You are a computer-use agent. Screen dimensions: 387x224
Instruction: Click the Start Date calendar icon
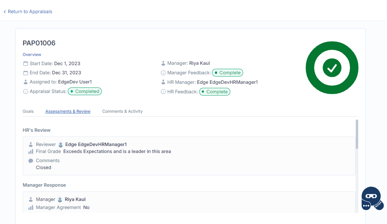pyautogui.click(x=26, y=63)
